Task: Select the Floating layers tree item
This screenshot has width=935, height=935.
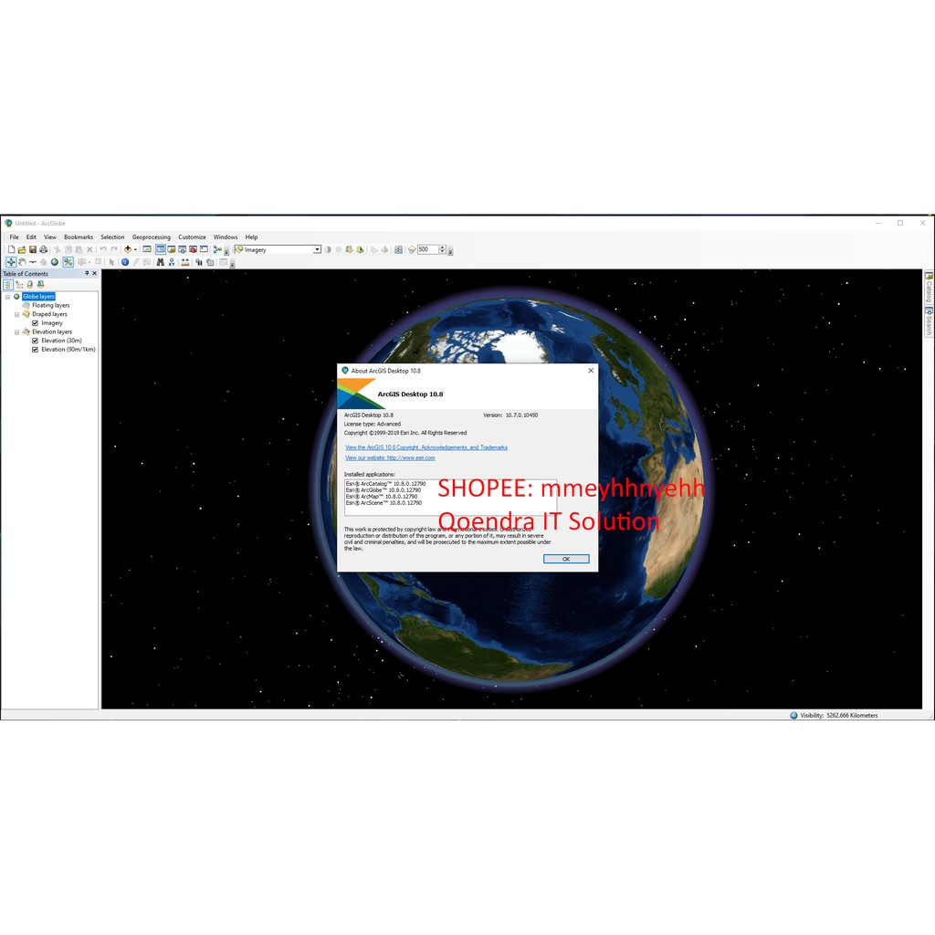Action: tap(51, 305)
